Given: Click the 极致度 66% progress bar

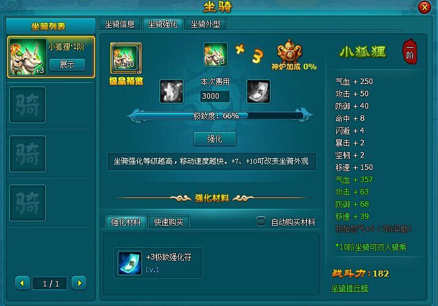Looking at the screenshot, I should tap(219, 116).
